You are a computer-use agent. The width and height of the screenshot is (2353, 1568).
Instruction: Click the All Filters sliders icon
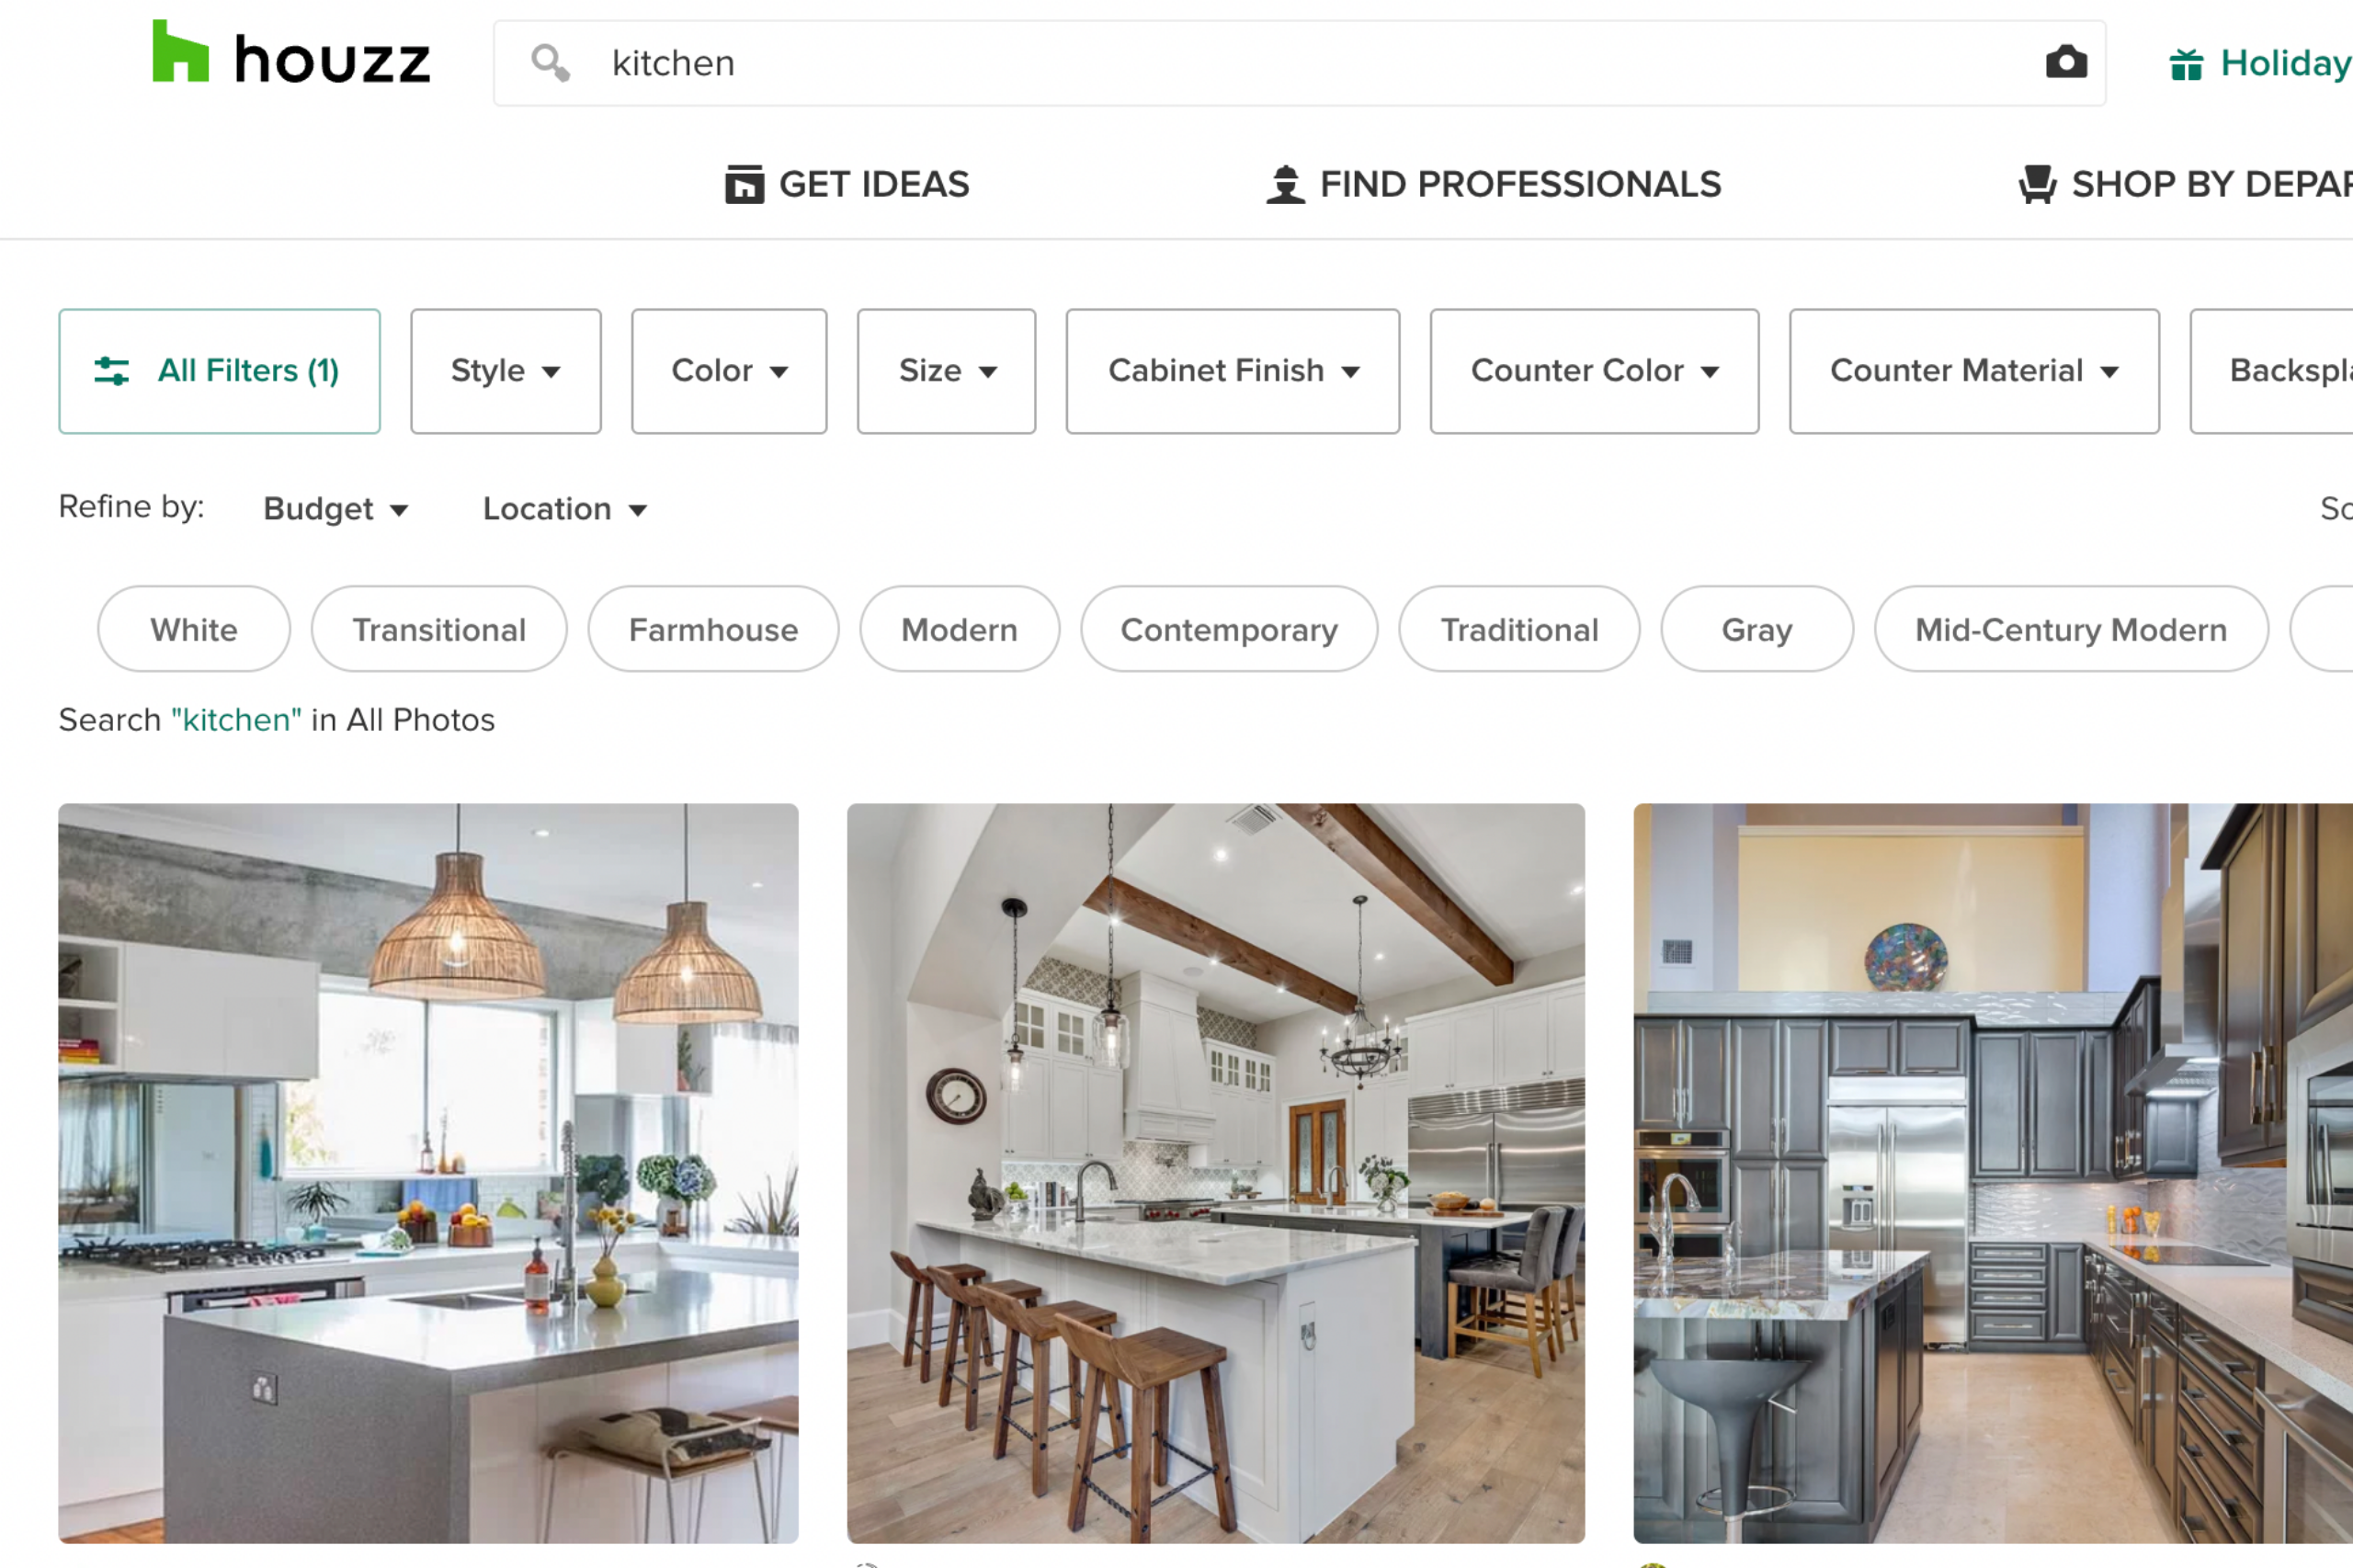111,371
